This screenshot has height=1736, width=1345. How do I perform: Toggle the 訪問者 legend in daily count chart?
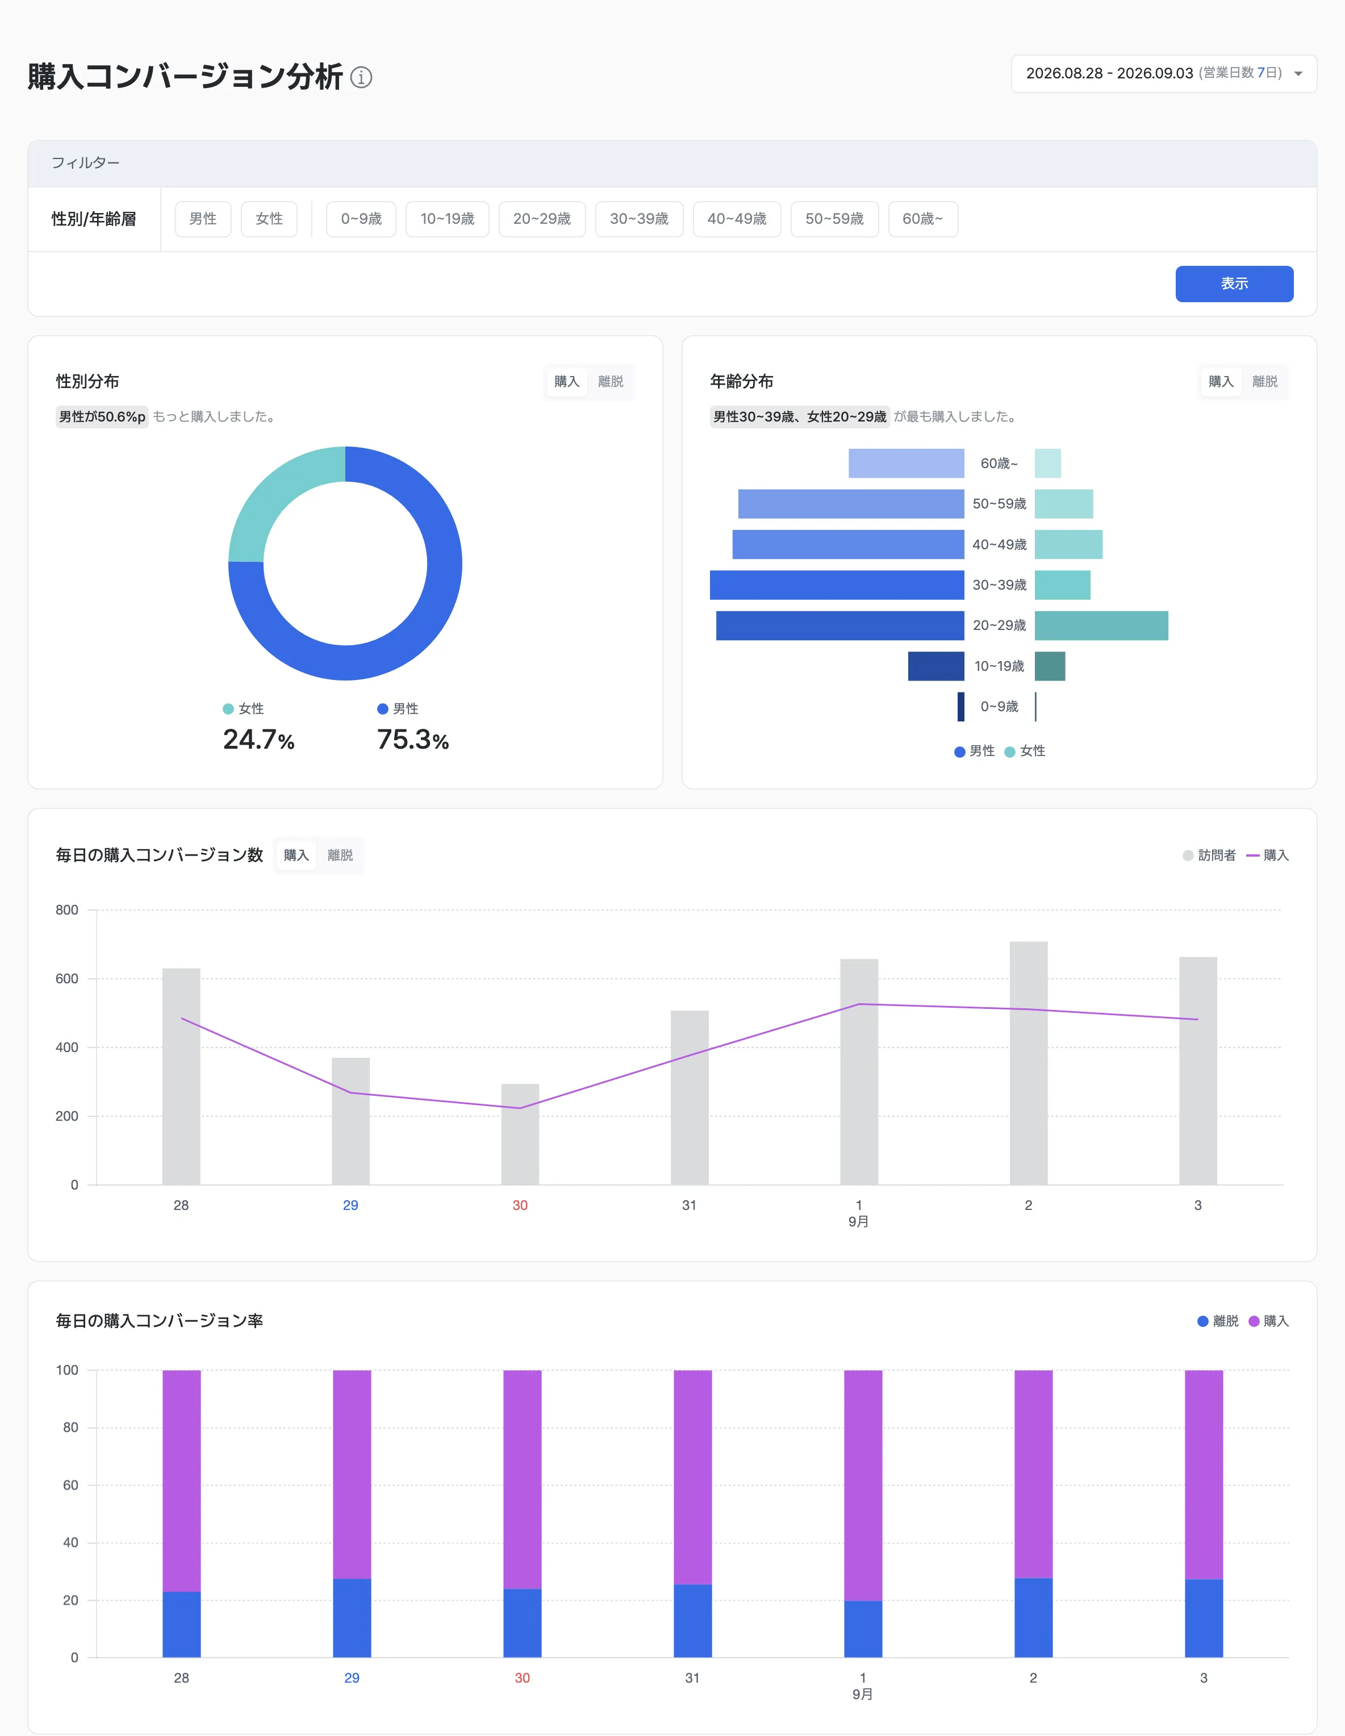click(x=1209, y=856)
